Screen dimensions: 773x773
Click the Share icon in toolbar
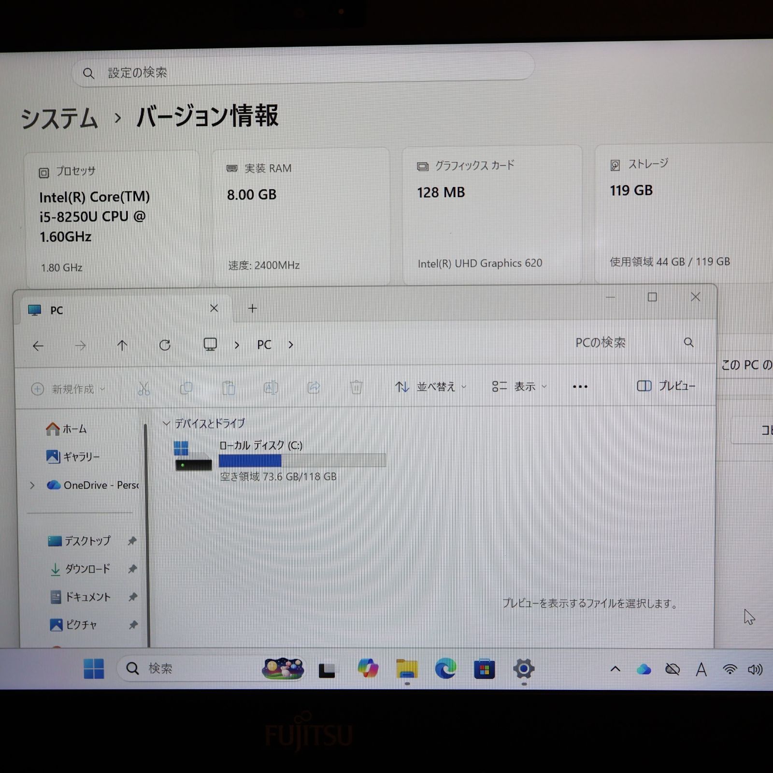pos(314,387)
